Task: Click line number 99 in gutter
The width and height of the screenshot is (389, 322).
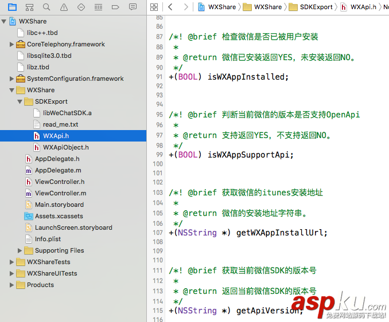Action: pos(160,155)
